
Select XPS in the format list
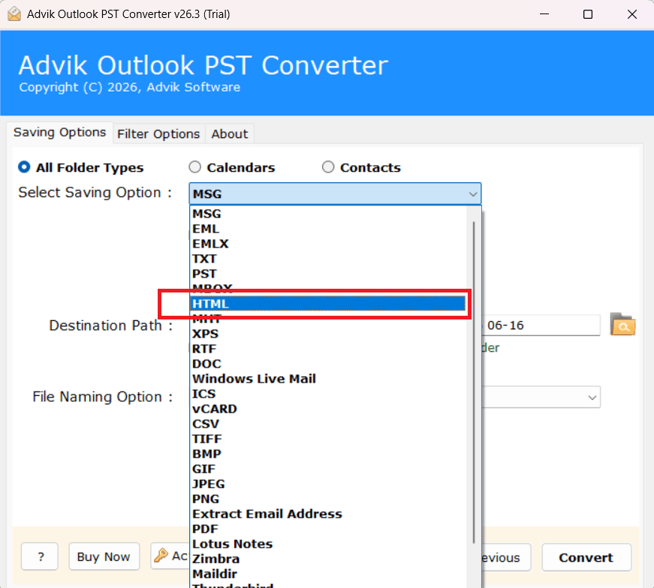coord(328,334)
